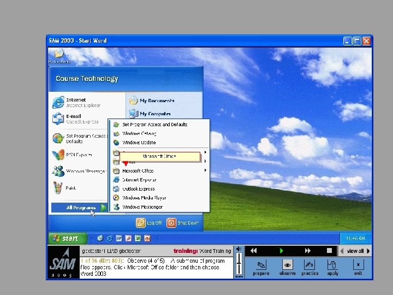Choose Windows Catalog in All Programs
The height and width of the screenshot is (295, 393).
[x=159, y=133]
